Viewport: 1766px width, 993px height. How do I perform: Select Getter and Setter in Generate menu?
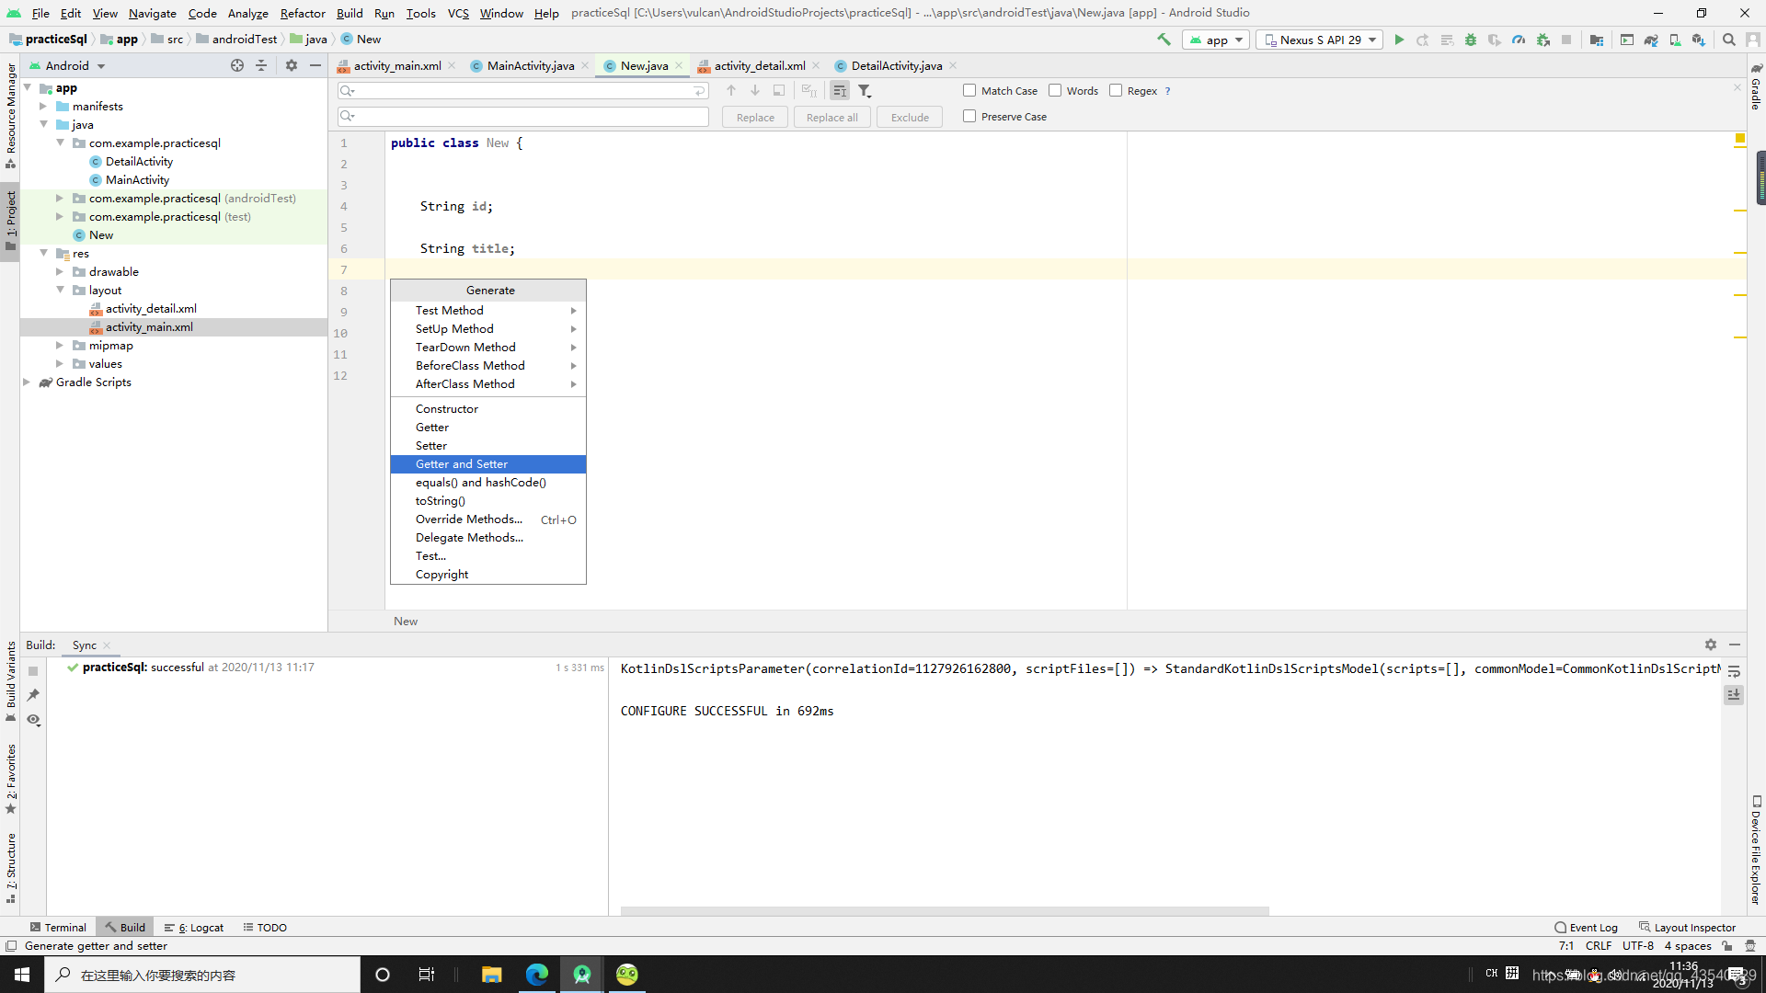(x=488, y=464)
